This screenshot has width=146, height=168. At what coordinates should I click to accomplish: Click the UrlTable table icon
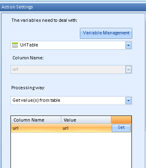[15, 45]
